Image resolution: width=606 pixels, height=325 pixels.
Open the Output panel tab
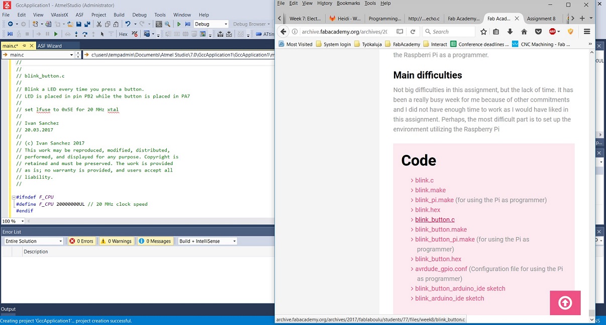[8, 309]
